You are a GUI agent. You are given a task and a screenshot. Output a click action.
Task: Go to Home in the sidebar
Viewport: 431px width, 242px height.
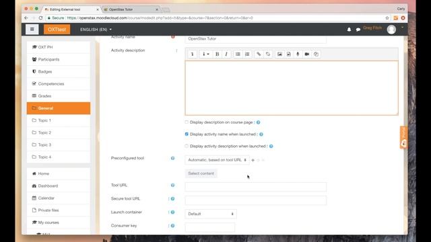[59, 173]
